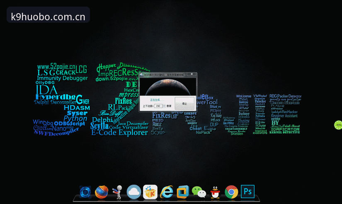Click the globe icon in dialog title bar

point(141,75)
